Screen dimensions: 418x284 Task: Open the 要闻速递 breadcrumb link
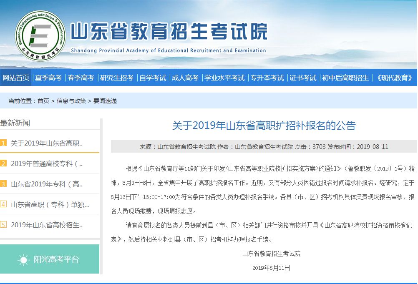pos(105,101)
